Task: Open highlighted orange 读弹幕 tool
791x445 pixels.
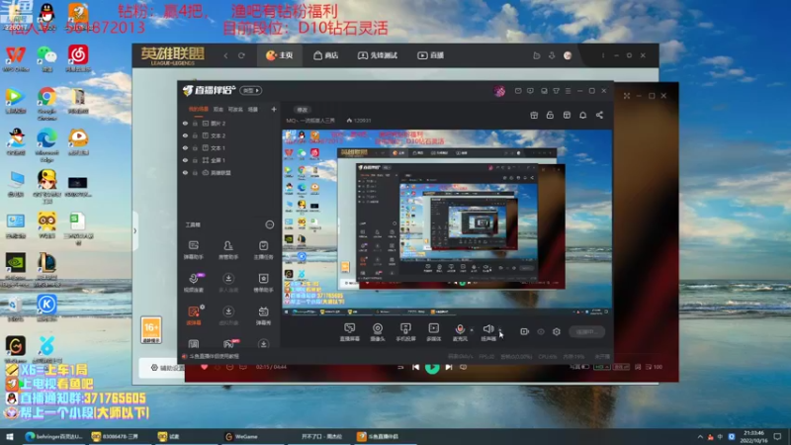Action: pos(194,315)
